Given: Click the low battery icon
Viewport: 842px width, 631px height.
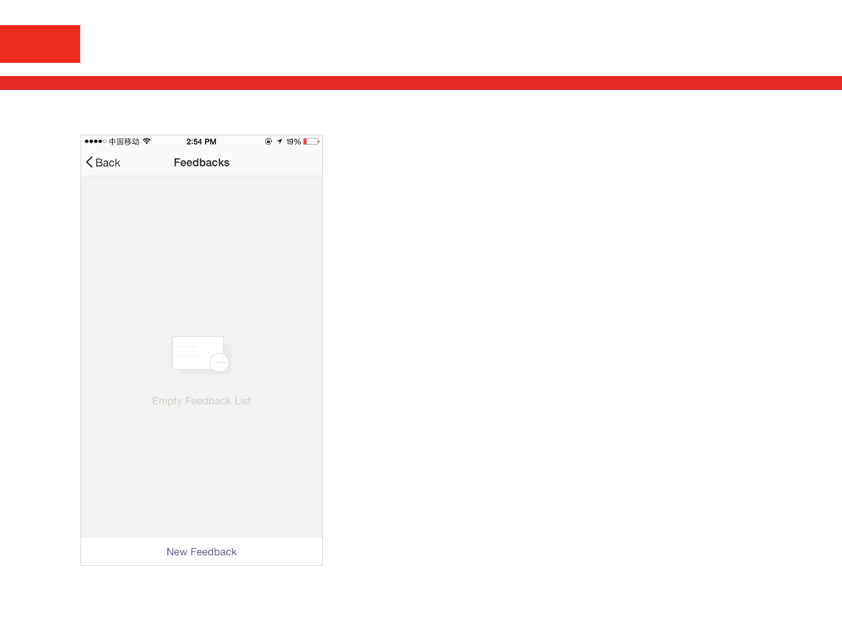Looking at the screenshot, I should click(311, 141).
